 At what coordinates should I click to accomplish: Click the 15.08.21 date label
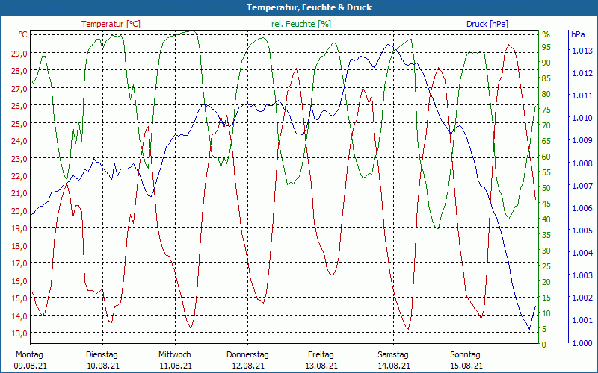point(466,366)
